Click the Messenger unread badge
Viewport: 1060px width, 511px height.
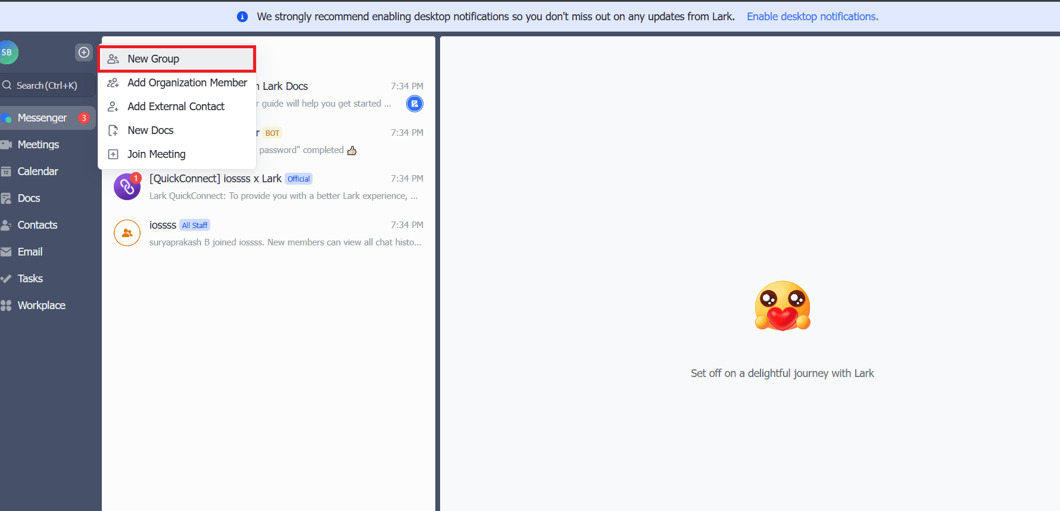coord(84,118)
